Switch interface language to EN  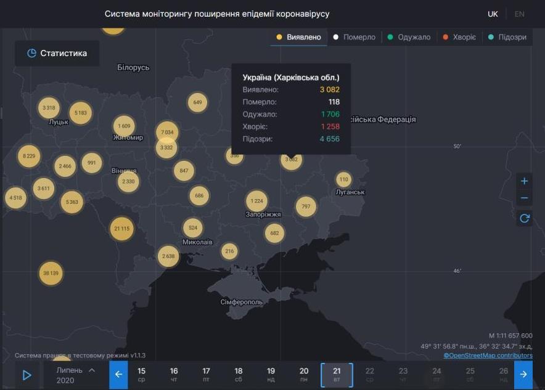tap(518, 13)
